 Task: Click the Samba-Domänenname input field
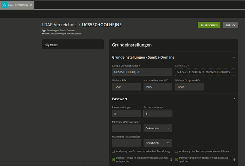pyautogui.click(x=142, y=72)
